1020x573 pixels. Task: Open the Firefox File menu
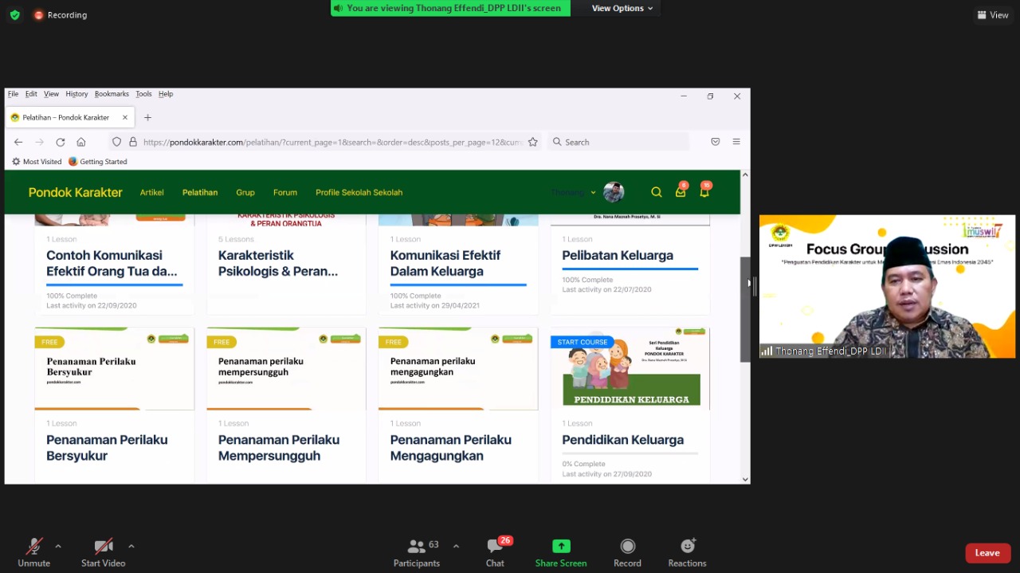click(13, 94)
